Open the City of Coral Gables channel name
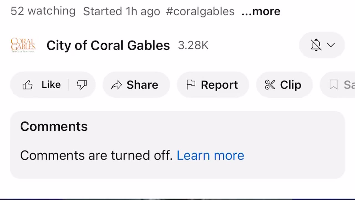This screenshot has width=355, height=200. click(x=108, y=45)
